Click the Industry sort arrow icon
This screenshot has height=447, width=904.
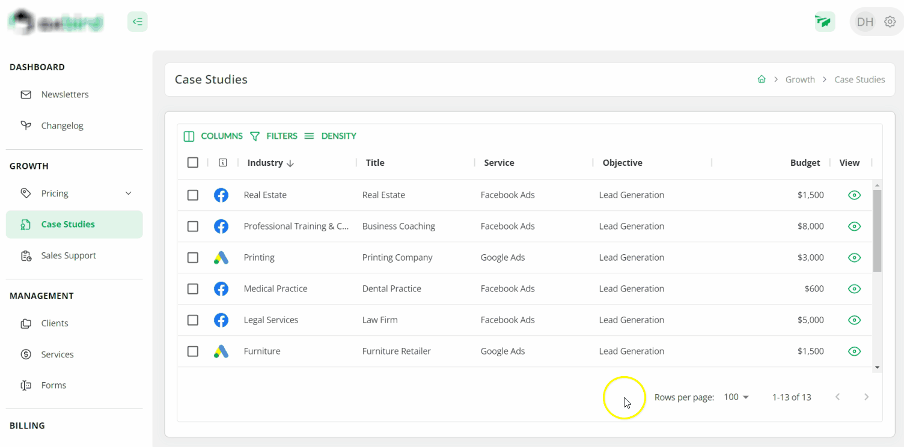tap(290, 163)
